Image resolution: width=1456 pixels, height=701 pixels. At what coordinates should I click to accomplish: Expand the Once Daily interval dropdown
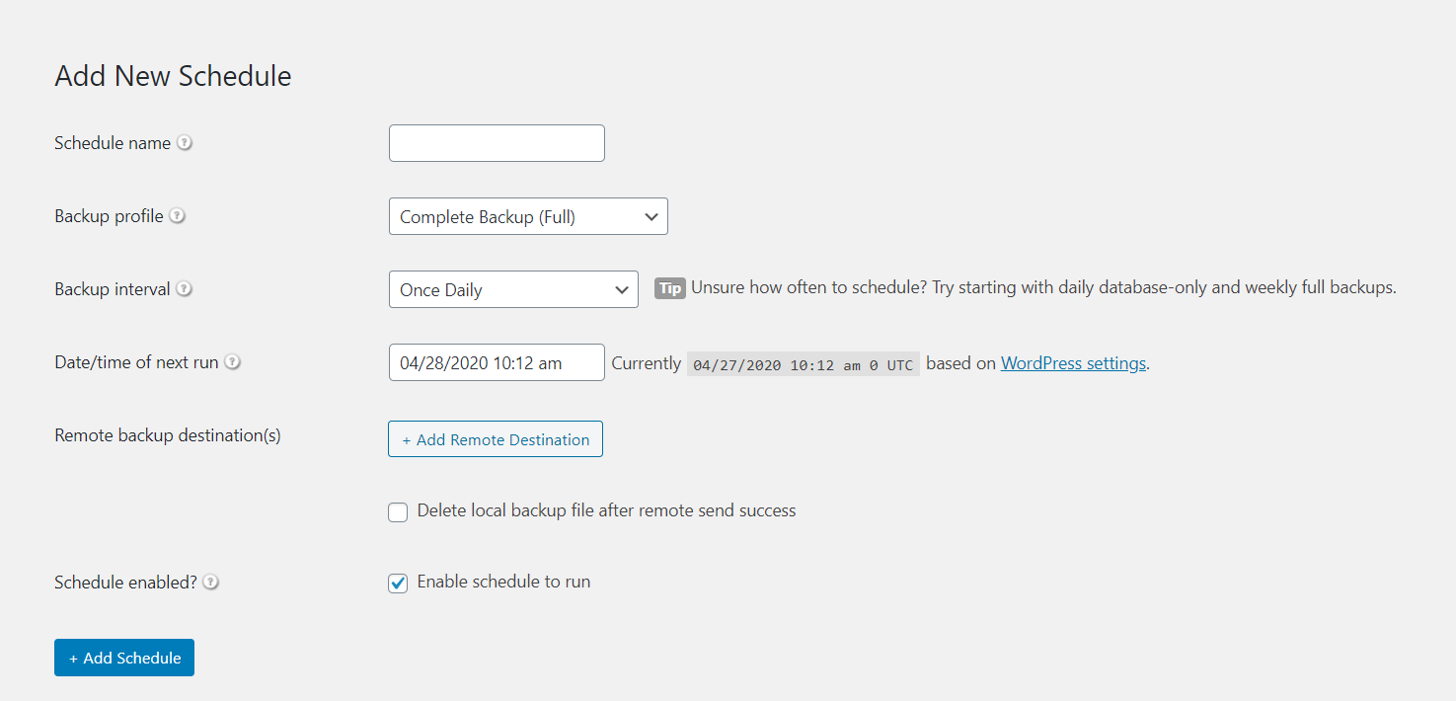(513, 290)
